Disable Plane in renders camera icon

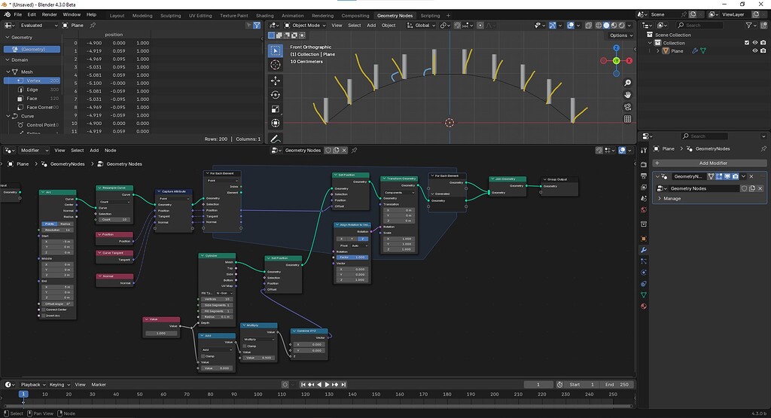pyautogui.click(x=763, y=50)
